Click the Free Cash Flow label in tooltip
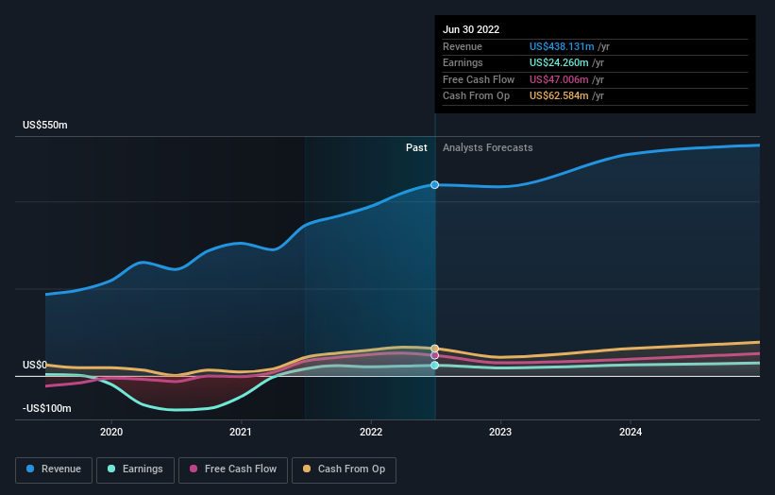Viewport: 775px width, 495px height. tap(479, 79)
